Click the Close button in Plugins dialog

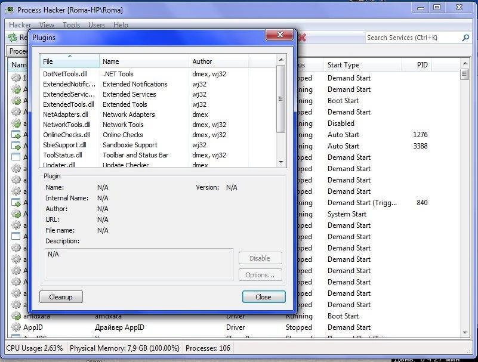click(264, 297)
